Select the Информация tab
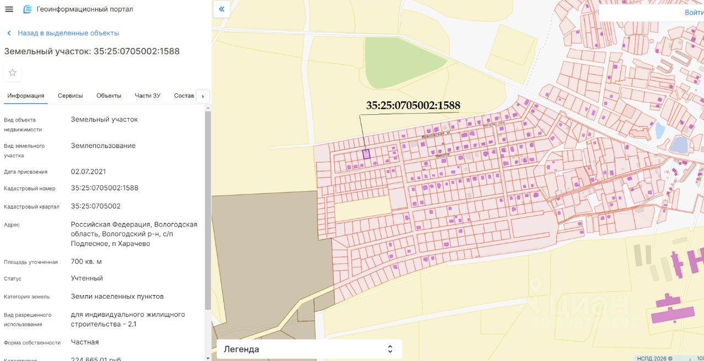The height and width of the screenshot is (361, 704). [26, 96]
